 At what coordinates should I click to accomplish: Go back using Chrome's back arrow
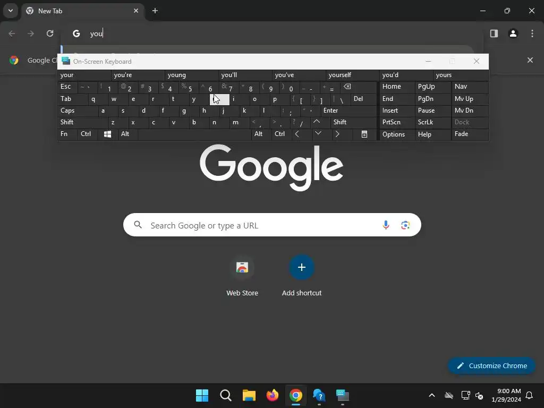coord(12,33)
